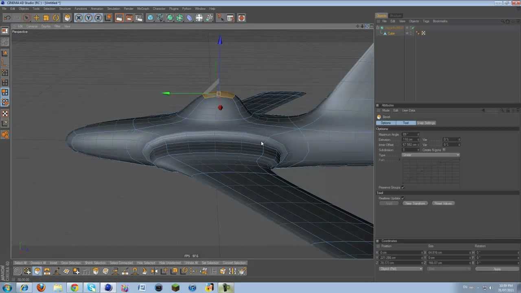The height and width of the screenshot is (293, 521).
Task: Open Skype from the Windows taskbar
Action: (x=91, y=288)
